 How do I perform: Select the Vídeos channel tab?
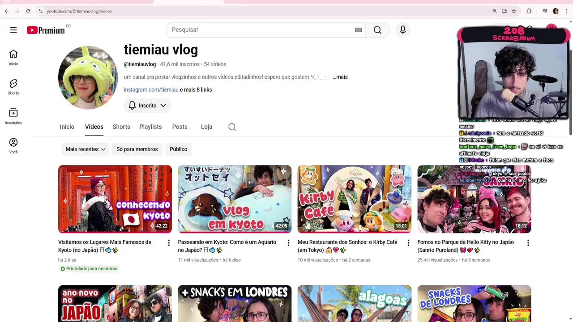[94, 127]
